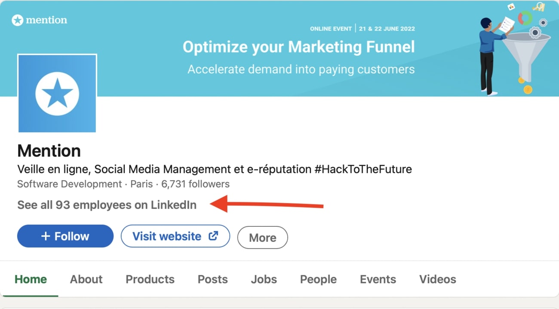Click Optimize your Marketing Funnel banner title
Image resolution: width=559 pixels, height=309 pixels.
pyautogui.click(x=299, y=47)
